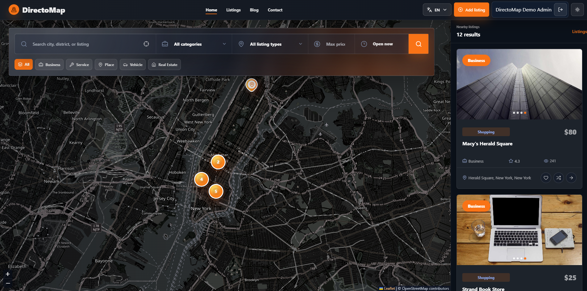Zoom out the map with minus button
Screen dimensions: 587x291
pos(8,283)
